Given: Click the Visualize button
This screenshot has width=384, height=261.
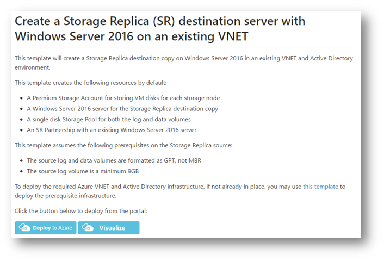Looking at the screenshot, I should click(109, 228).
